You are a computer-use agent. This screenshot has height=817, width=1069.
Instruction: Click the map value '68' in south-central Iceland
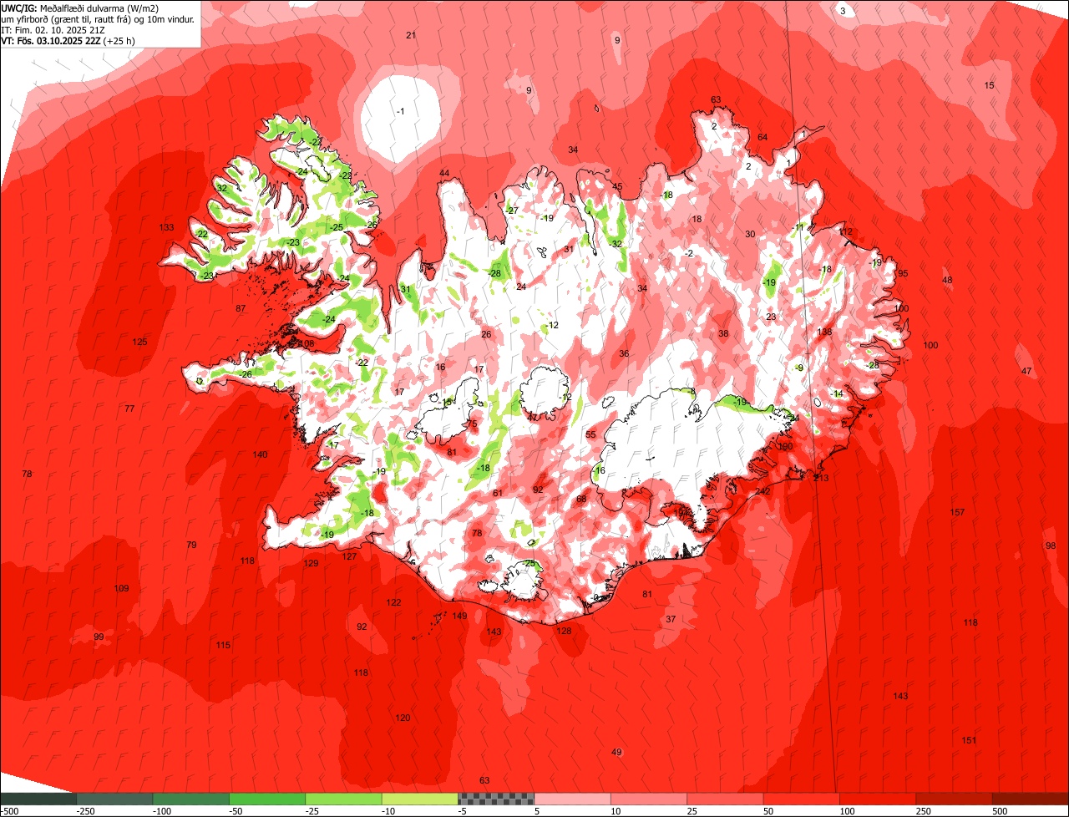581,500
